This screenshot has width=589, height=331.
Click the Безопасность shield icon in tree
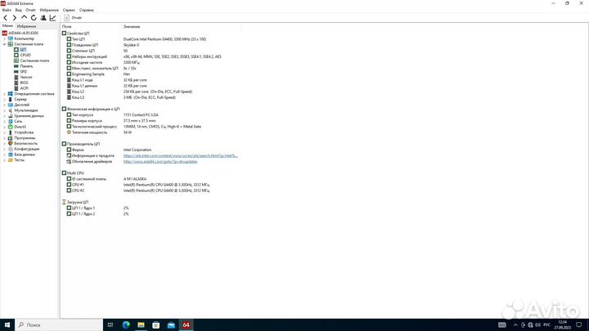[11, 143]
